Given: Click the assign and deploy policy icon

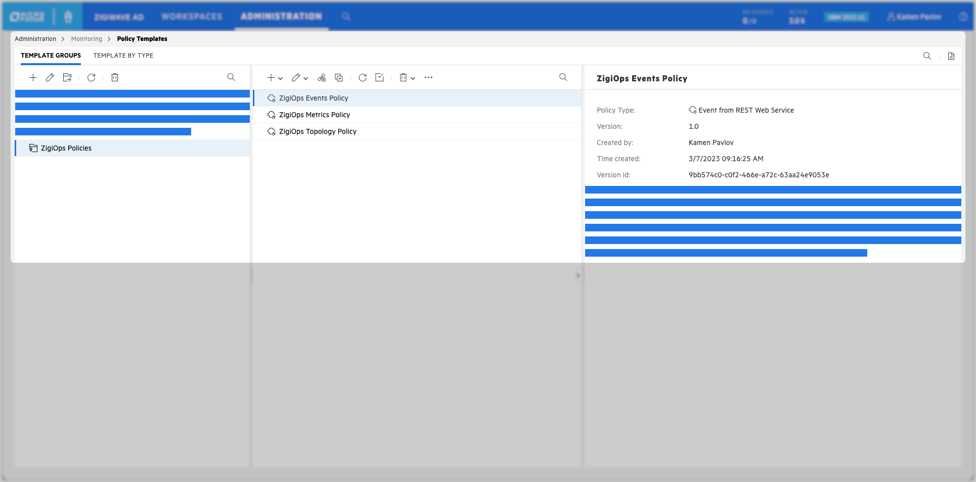Looking at the screenshot, I should (322, 77).
